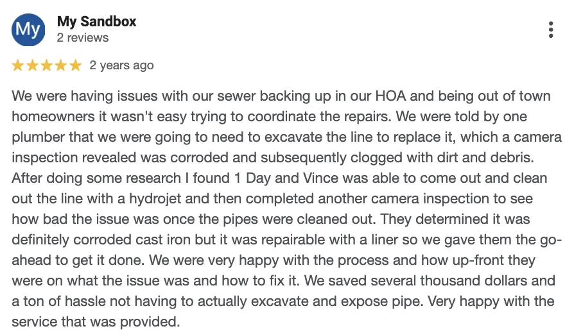This screenshot has width=574, height=331.
Task: Click the word "HOA" in the review
Action: (390, 96)
